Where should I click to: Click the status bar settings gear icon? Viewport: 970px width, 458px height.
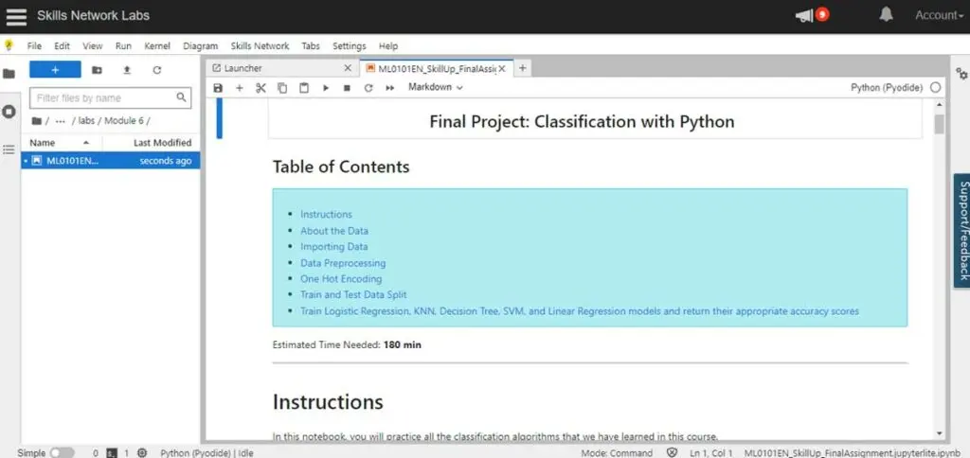point(142,453)
